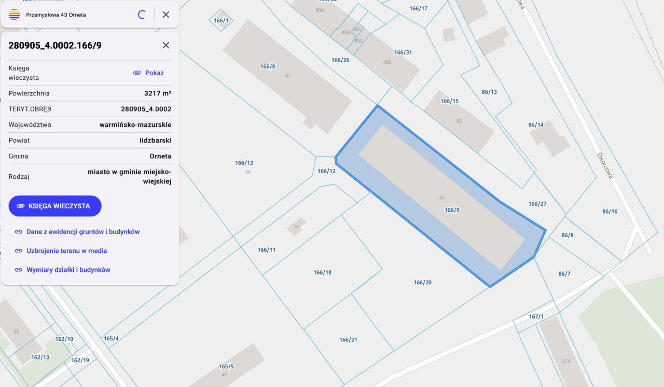Select parcel label 166/12 on map
Image resolution: width=664 pixels, height=387 pixels.
coord(326,171)
